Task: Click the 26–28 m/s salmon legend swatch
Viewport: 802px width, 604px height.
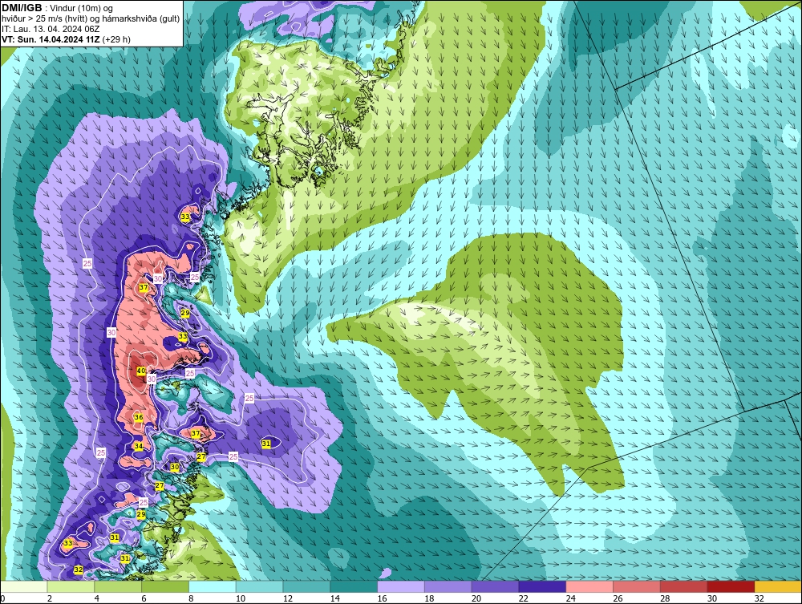Action: [637, 586]
